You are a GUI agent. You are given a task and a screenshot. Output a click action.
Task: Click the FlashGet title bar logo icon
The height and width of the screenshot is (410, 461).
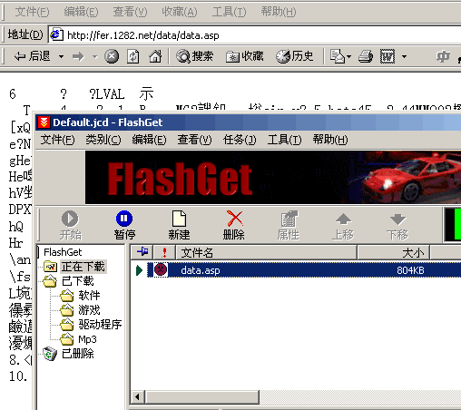tap(44, 122)
